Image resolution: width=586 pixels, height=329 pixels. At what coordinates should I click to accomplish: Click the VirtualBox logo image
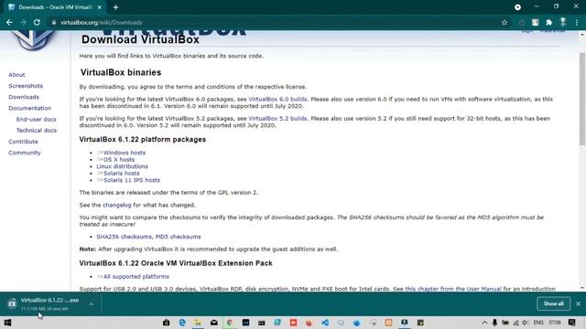32,40
